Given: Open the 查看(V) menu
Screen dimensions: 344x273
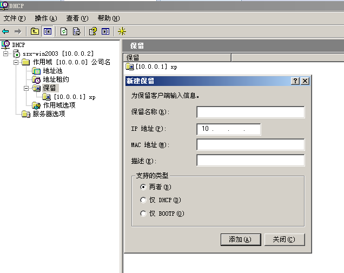Looking at the screenshot, I should pyautogui.click(x=77, y=18).
